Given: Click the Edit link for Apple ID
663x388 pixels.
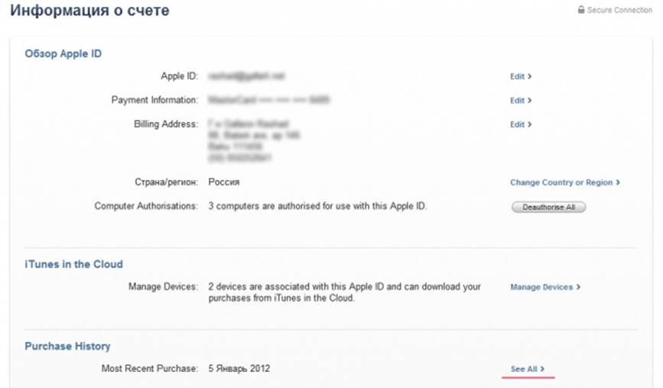Looking at the screenshot, I should pos(521,77).
